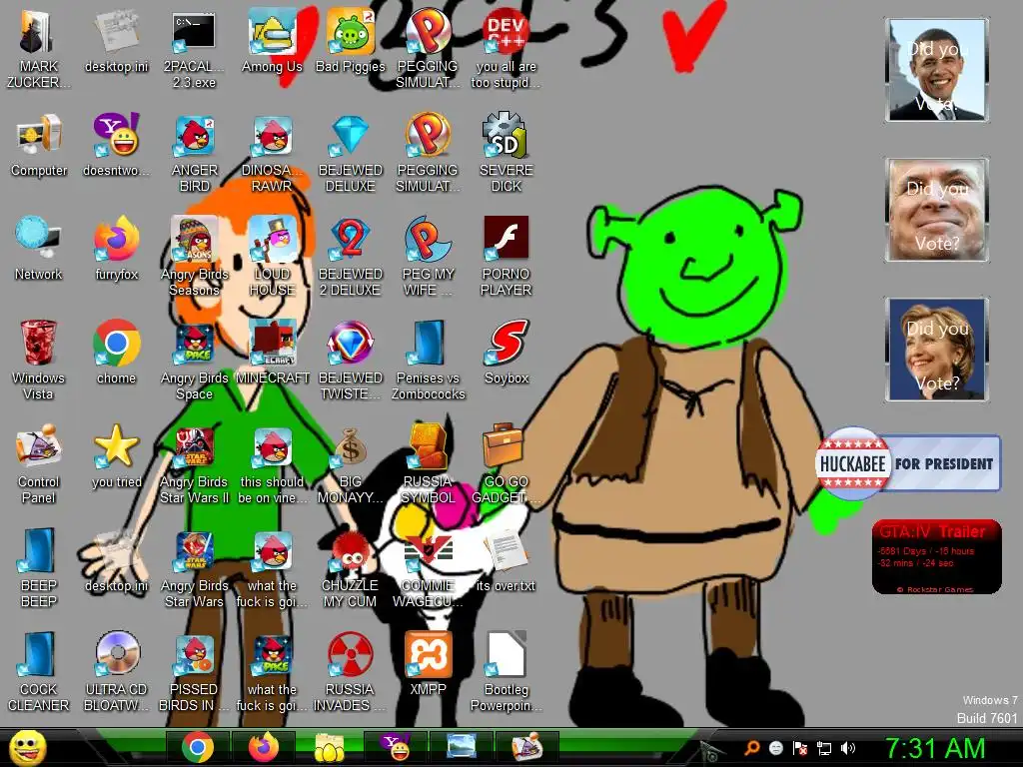
Task: Click the Clinton 'Did you Vote?' gadget
Action: click(937, 350)
